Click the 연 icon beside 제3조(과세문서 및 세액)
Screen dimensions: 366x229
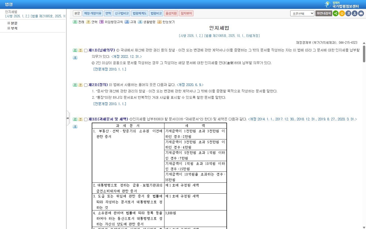click(x=80, y=119)
